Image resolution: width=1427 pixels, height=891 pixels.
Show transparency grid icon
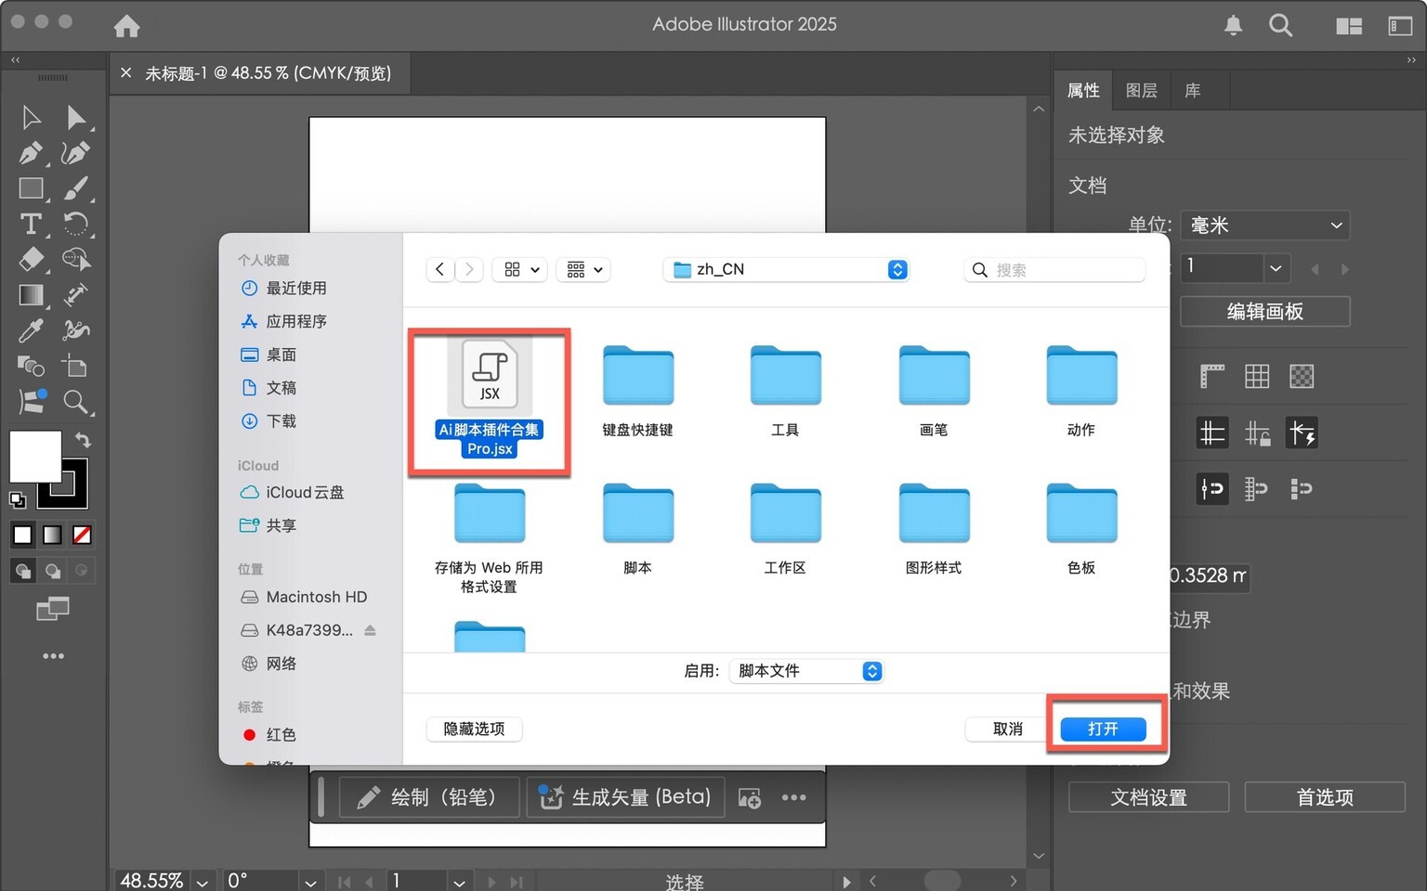pos(1302,376)
